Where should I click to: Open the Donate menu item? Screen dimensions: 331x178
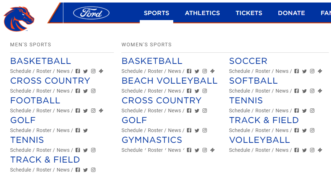point(291,13)
